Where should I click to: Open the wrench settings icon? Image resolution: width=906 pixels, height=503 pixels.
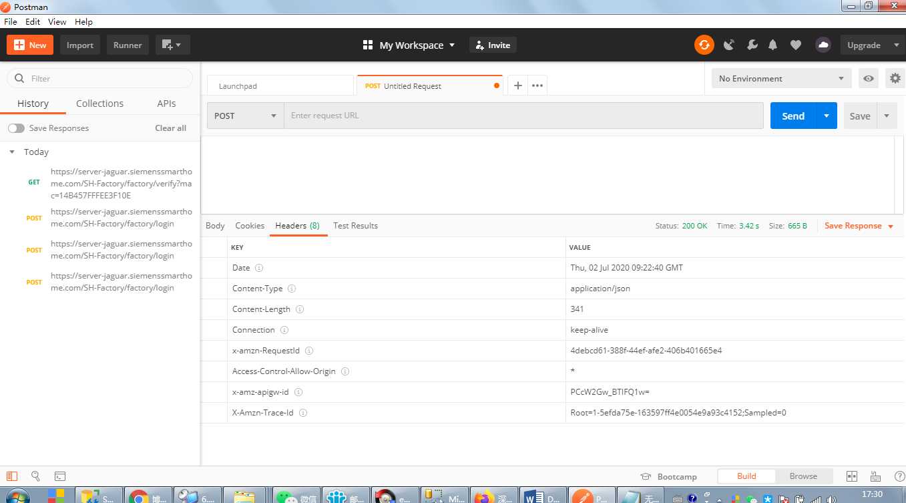point(752,45)
